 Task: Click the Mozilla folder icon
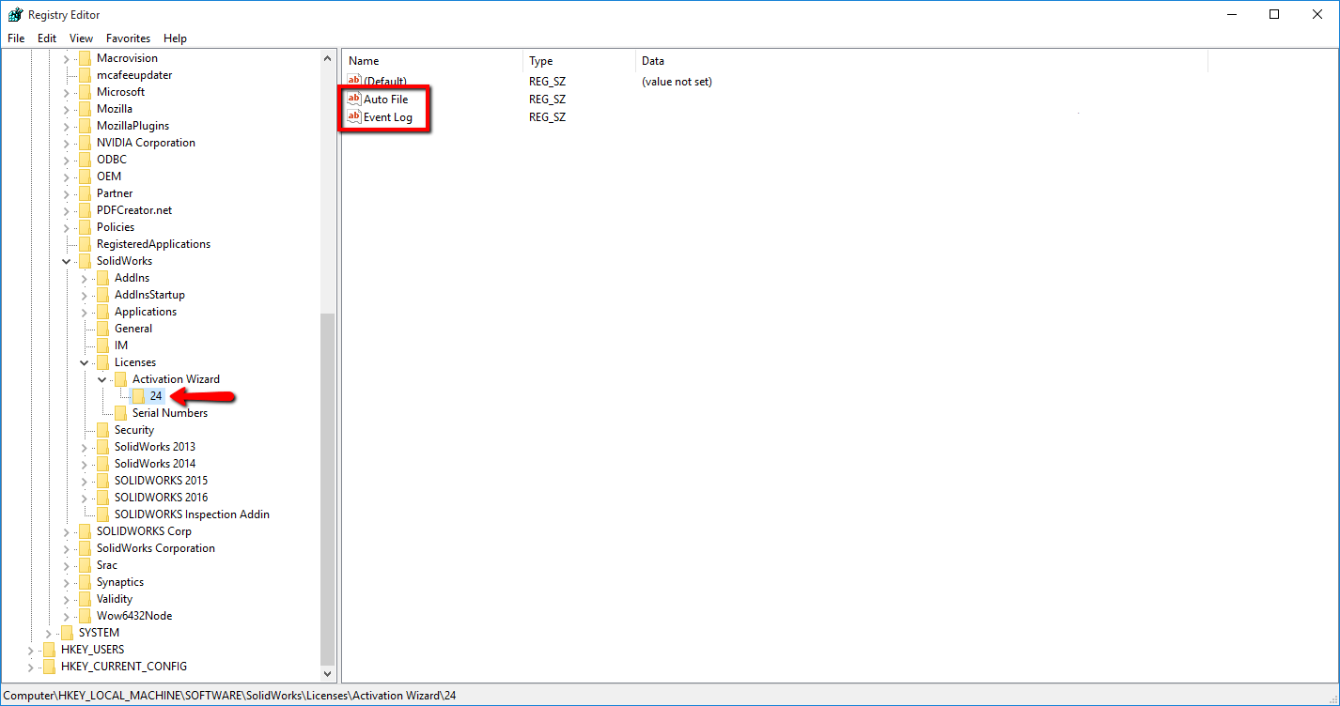tap(86, 109)
